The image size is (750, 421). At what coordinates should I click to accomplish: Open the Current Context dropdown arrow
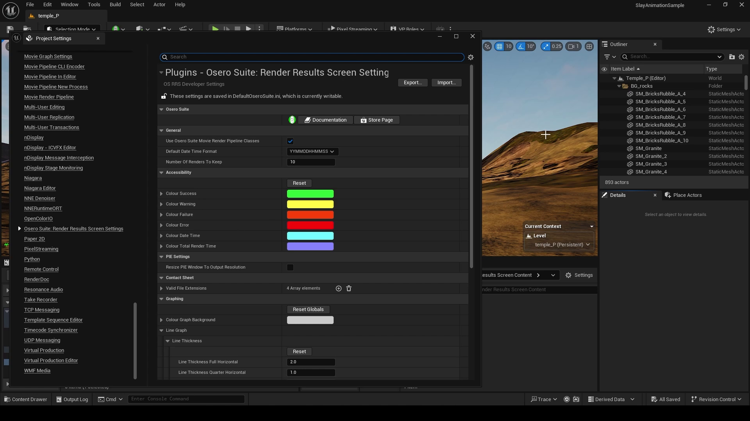coord(591,226)
